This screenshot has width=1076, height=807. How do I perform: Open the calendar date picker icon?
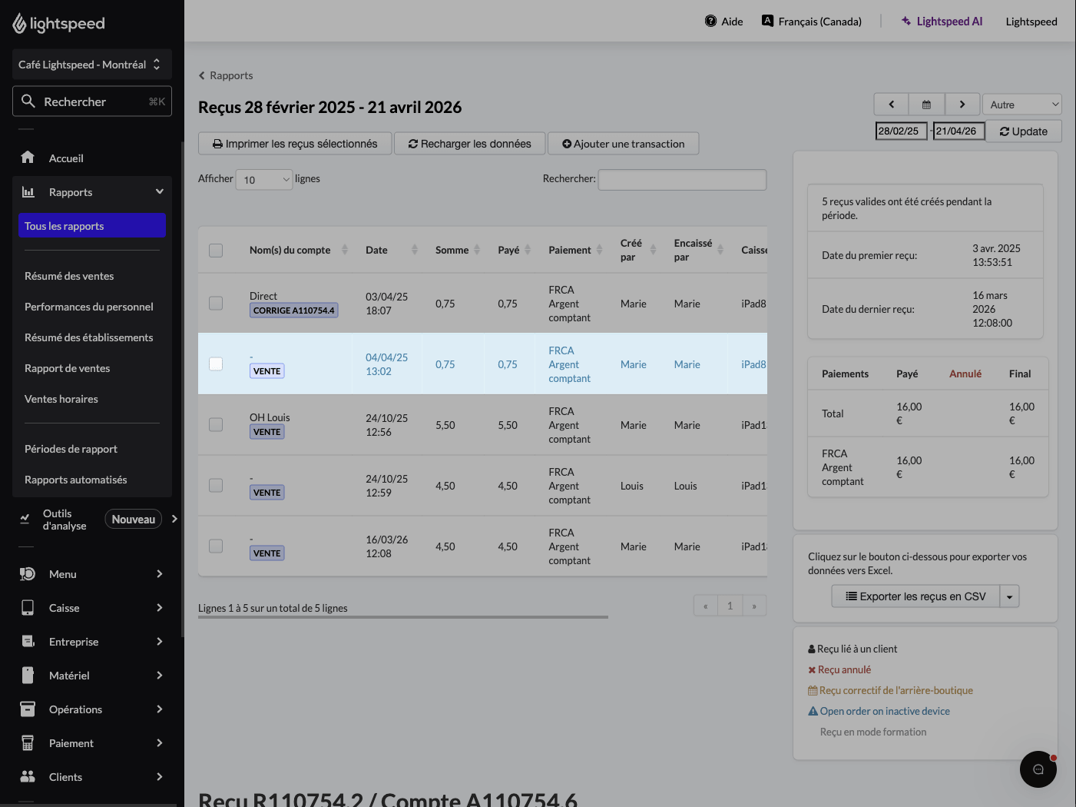(927, 105)
